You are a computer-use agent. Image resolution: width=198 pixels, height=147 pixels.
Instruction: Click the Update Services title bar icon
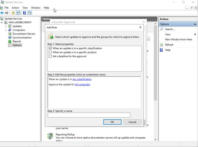(2, 2)
